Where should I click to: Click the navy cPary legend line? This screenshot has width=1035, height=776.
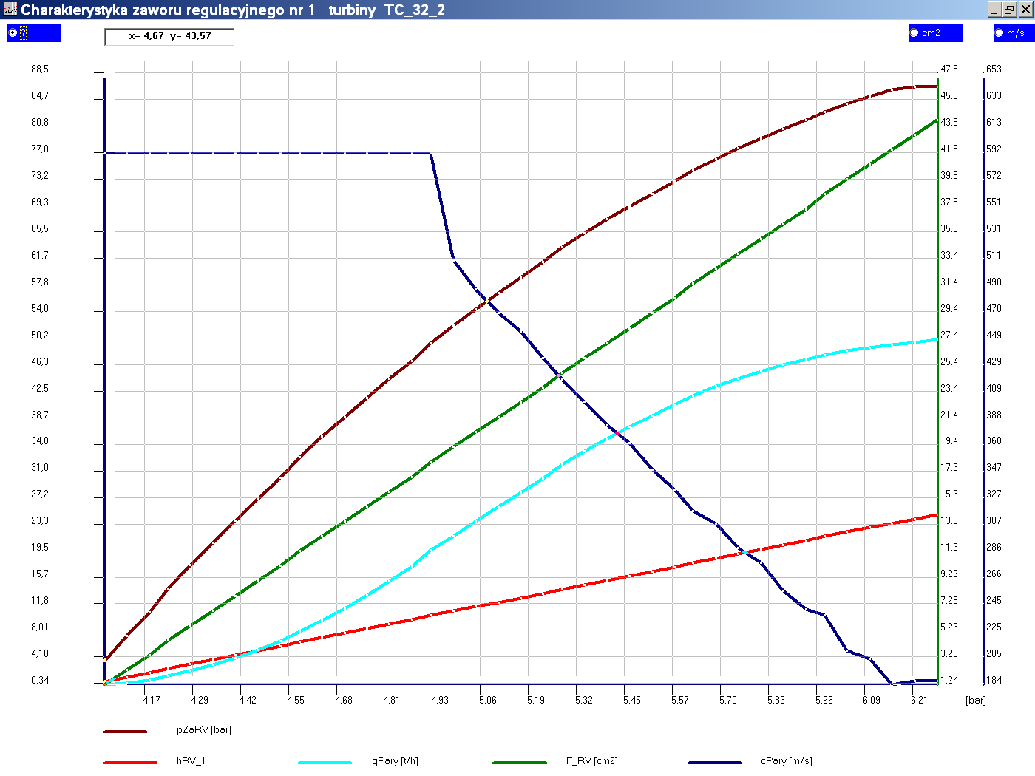point(714,762)
